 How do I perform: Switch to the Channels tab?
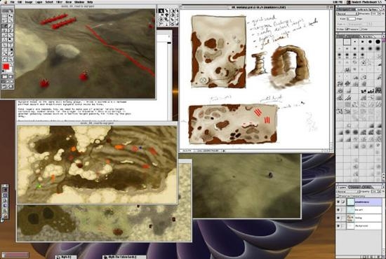click(x=354, y=188)
